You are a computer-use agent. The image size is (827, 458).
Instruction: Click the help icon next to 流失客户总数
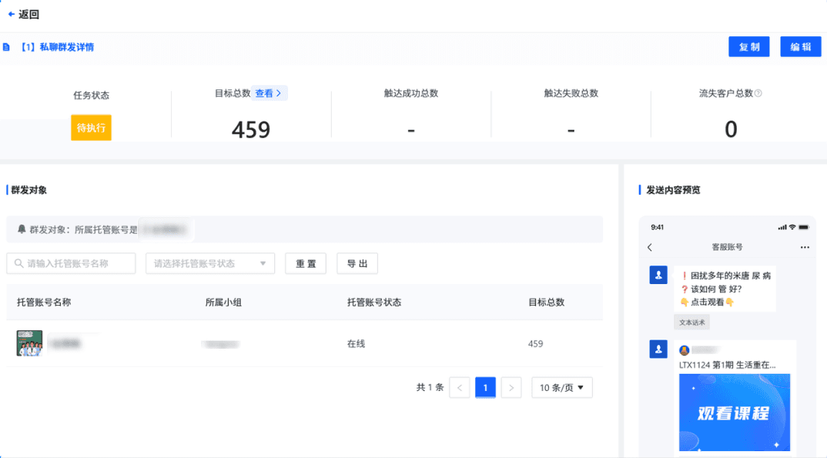(758, 93)
